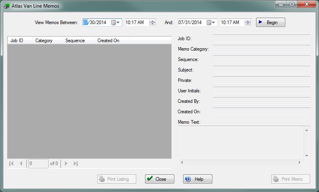Sort grid by Job ID column header
319x192 pixels.
(x=20, y=41)
